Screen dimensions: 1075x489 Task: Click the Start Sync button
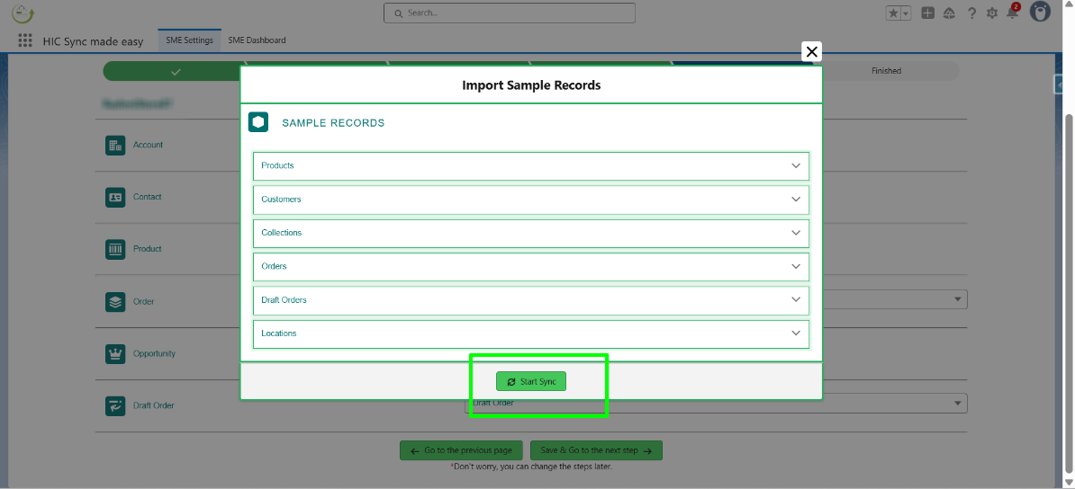click(531, 382)
